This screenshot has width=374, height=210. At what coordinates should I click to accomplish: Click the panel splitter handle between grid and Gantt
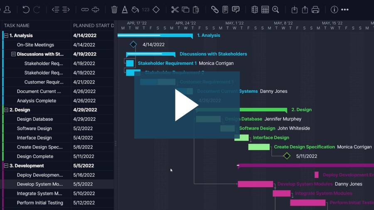[116, 144]
